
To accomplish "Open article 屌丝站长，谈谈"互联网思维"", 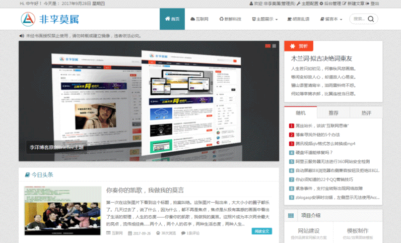I will pos(322,126).
